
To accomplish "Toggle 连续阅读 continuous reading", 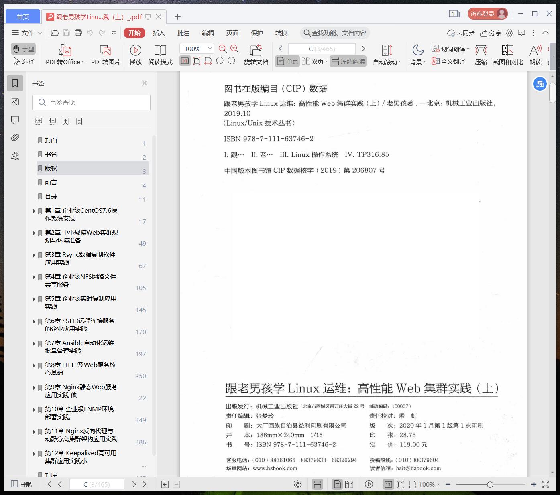I will click(348, 61).
